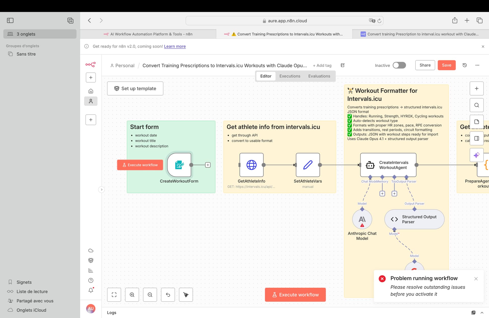Image resolution: width=489 pixels, height=318 pixels.
Task: Toggle Safari sidebar visibility
Action: click(10, 20)
